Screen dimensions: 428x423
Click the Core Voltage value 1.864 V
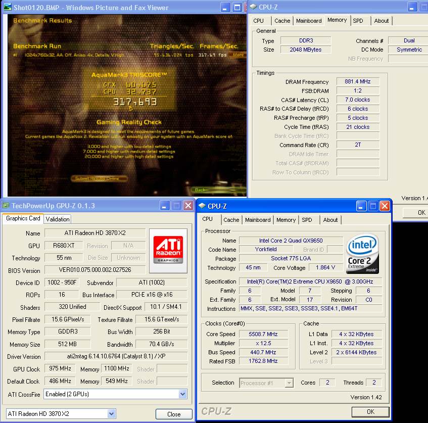(325, 268)
